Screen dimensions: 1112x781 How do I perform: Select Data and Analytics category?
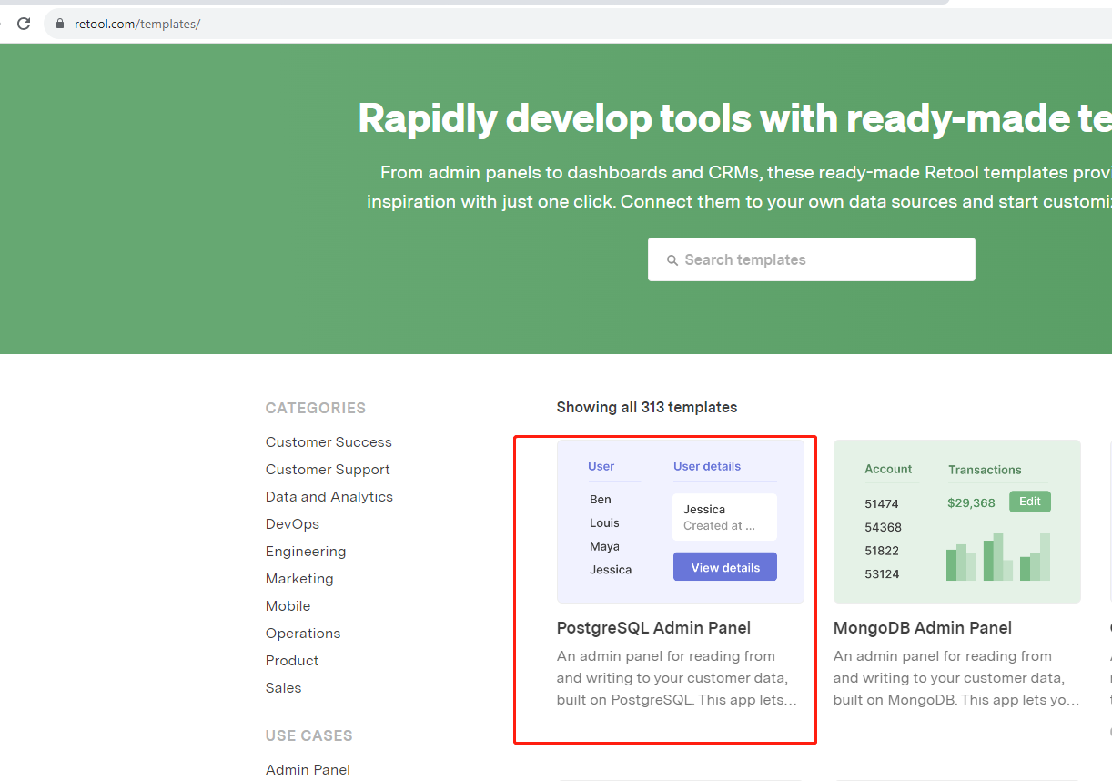tap(329, 497)
